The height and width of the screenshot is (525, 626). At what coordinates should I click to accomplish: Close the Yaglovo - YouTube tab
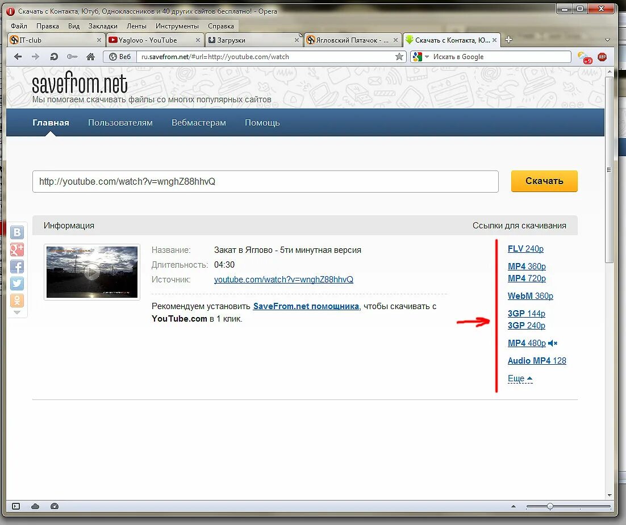coord(198,40)
